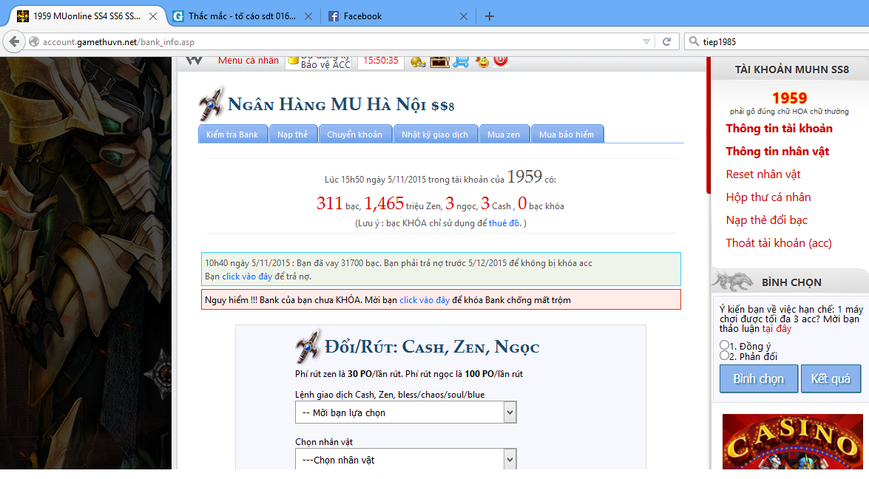The height and width of the screenshot is (479, 869).
Task: Select the Đồng ý radio option
Action: tap(724, 345)
